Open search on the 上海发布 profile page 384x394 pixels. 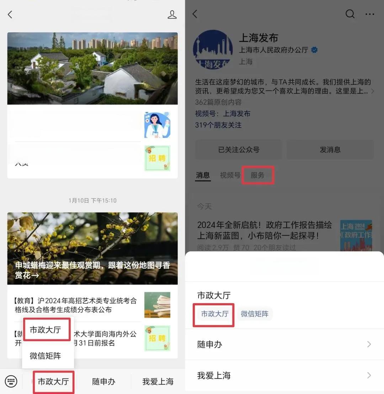click(x=350, y=14)
